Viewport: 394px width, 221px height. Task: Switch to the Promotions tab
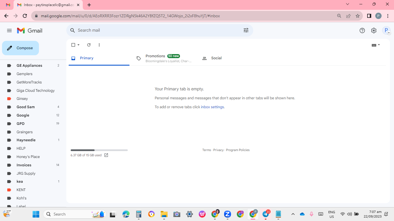tap(164, 58)
